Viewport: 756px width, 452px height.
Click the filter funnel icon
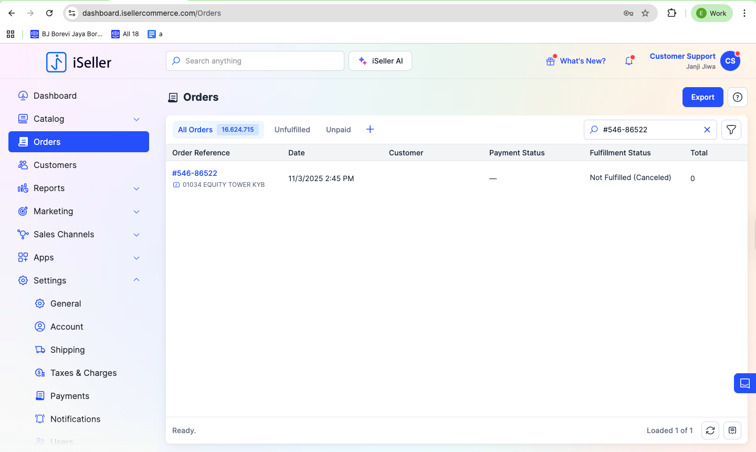coord(731,130)
